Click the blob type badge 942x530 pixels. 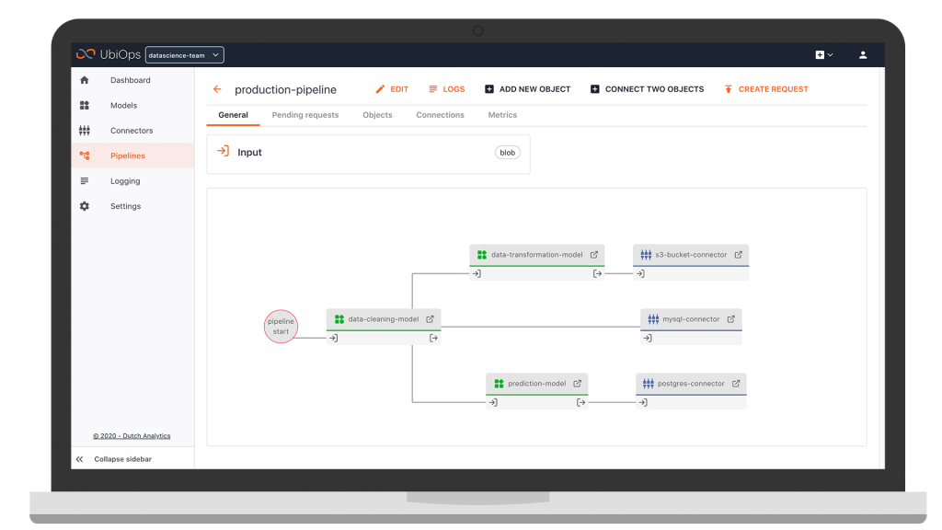[x=508, y=153]
